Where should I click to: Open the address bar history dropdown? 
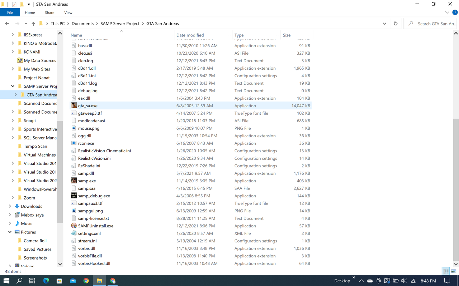[384, 24]
